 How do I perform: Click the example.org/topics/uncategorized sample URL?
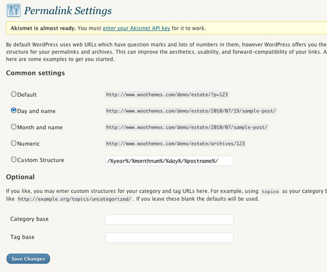pos(75,199)
